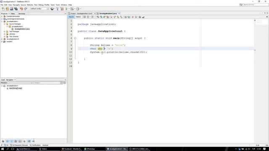The height and width of the screenshot is (151, 269).
Task: Click the Open Project toolbar icon
Action: 11,9
